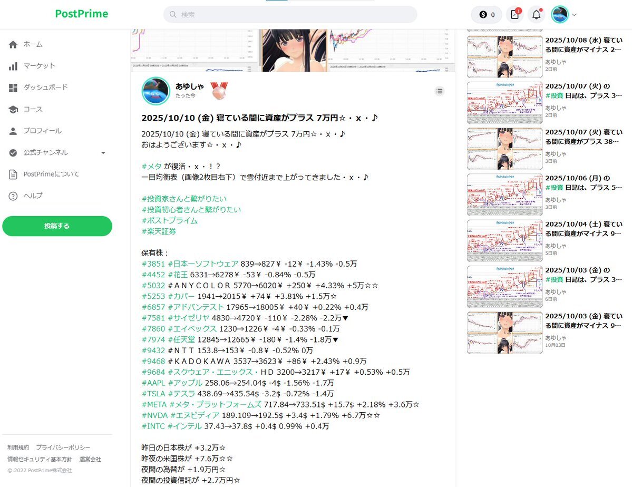Open 2025/10/03 (金) 寝ている間に post thumbnail
Screen dimensions: 632x487
click(504, 333)
